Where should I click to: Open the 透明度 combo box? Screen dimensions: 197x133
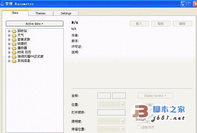tap(111, 121)
